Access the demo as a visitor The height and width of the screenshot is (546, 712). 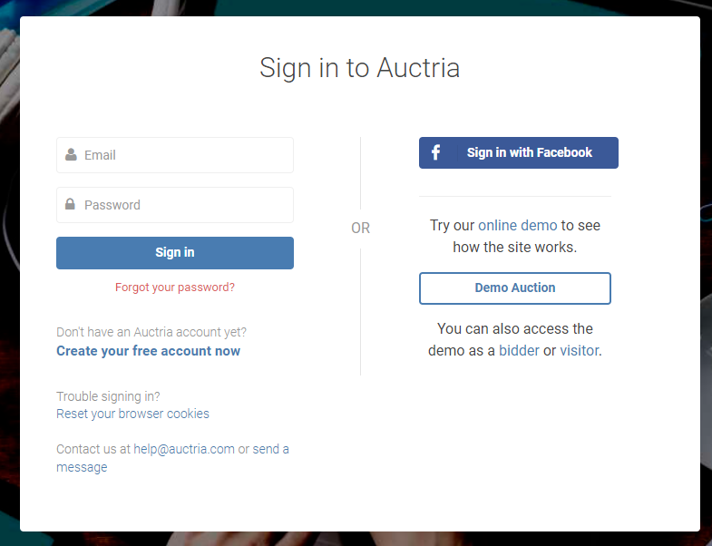pyautogui.click(x=579, y=350)
